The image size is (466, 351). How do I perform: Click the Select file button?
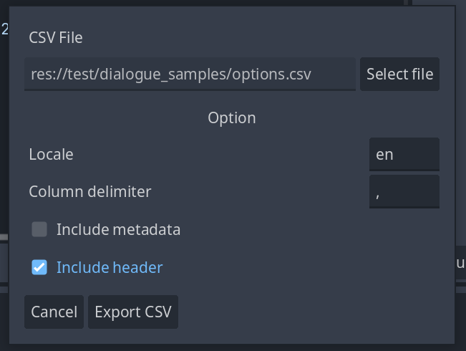[x=399, y=74]
